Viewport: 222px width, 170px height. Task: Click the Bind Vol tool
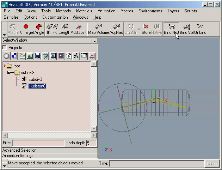tap(187, 29)
